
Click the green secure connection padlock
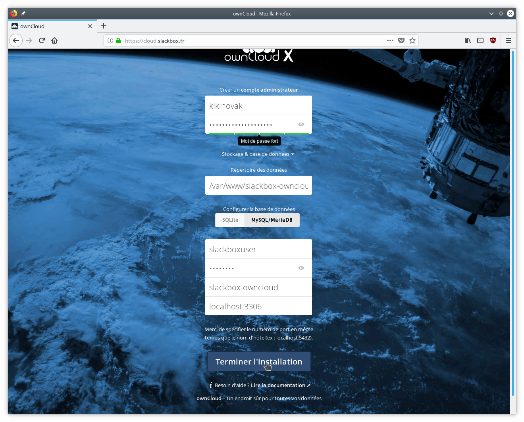[118, 40]
